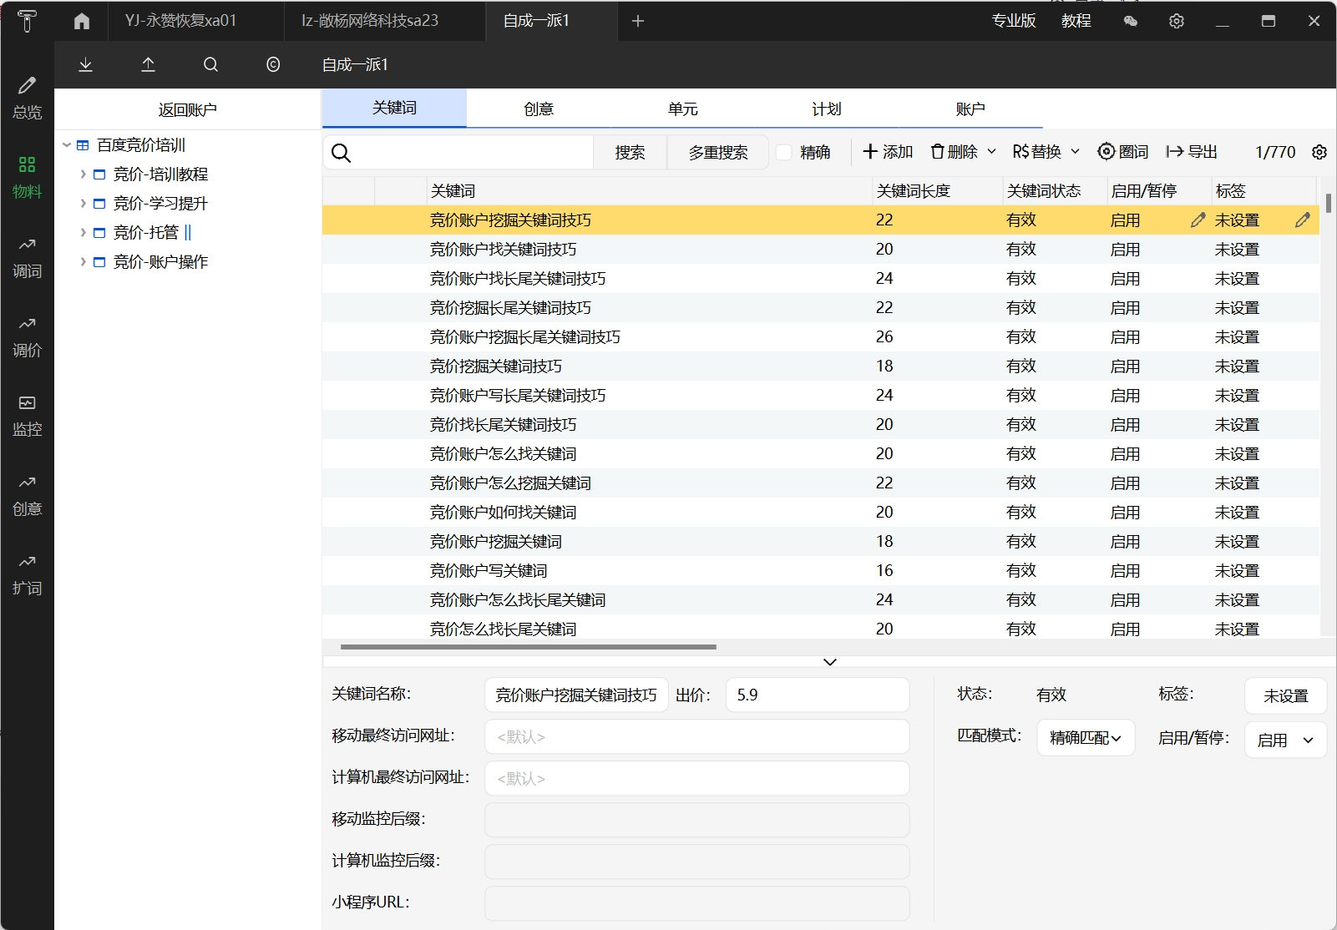Add a new tab with plus icon

coord(638,21)
